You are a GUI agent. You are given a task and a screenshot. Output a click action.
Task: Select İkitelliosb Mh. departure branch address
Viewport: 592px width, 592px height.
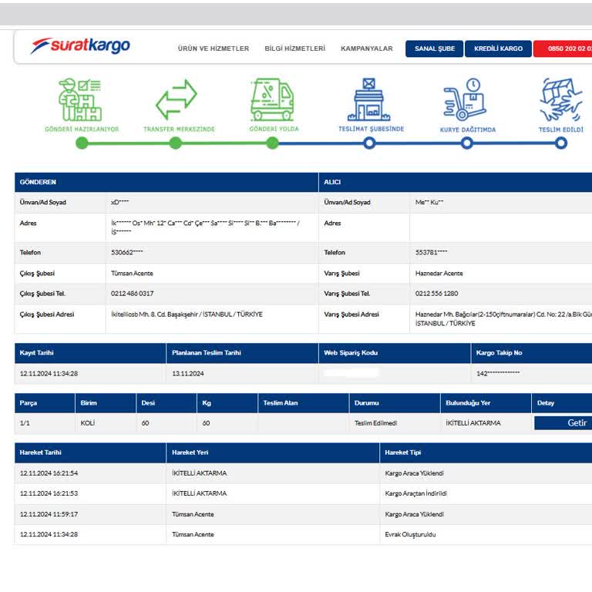(187, 314)
